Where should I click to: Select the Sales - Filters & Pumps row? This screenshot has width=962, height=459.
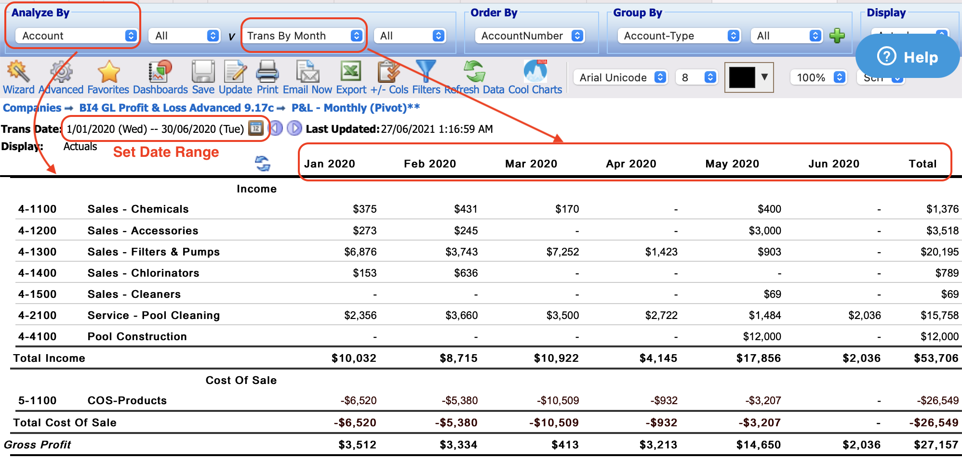[x=488, y=252]
